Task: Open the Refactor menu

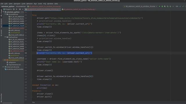Action: click(x=30, y=4)
